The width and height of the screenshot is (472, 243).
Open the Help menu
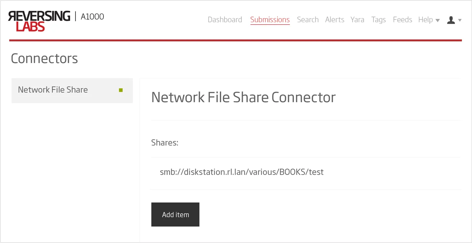click(x=425, y=20)
